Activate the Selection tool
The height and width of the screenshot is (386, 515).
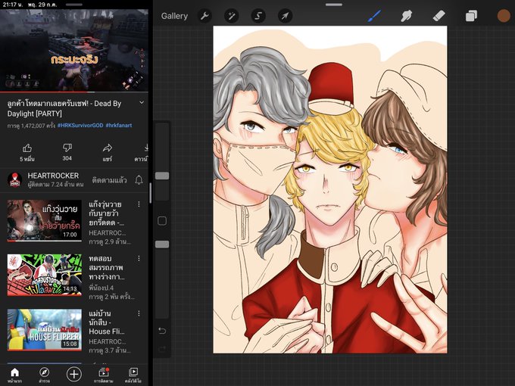pos(258,16)
